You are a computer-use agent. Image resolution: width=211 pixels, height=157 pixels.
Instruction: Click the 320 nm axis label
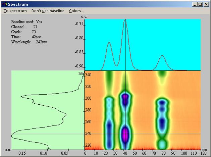click(88, 86)
